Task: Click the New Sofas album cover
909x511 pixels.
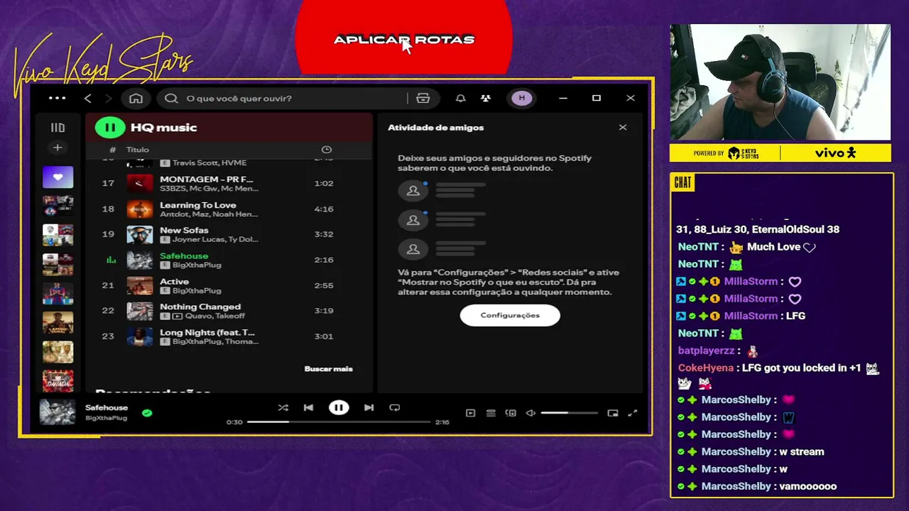Action: click(x=139, y=234)
